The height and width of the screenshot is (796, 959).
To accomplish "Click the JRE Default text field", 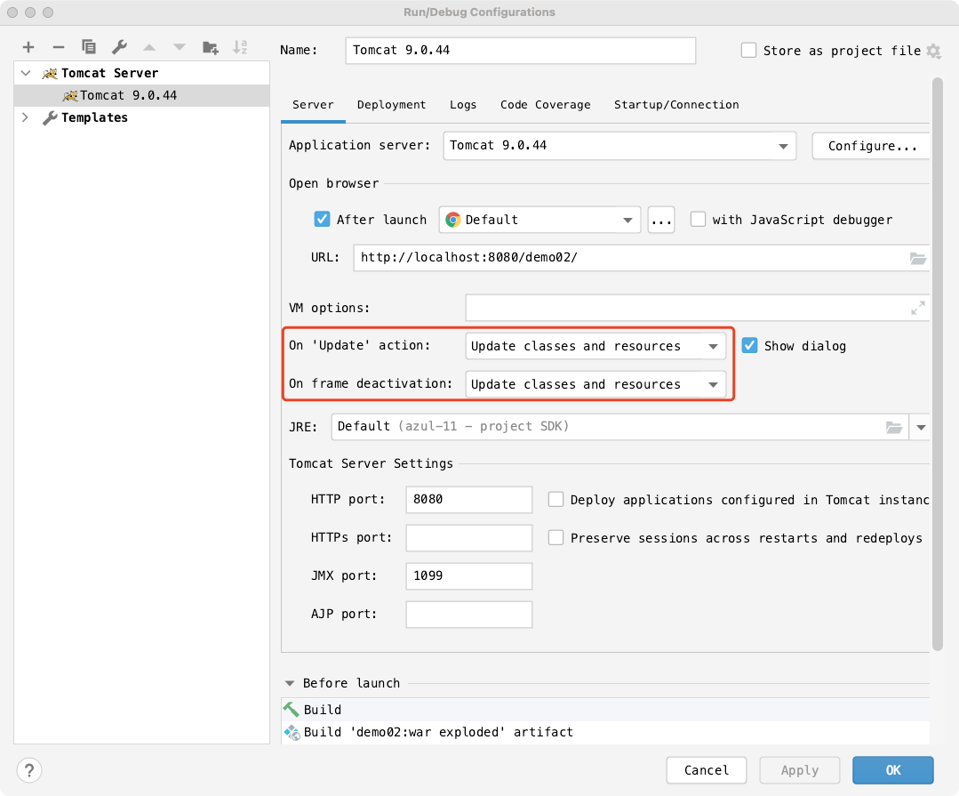I will 620,427.
